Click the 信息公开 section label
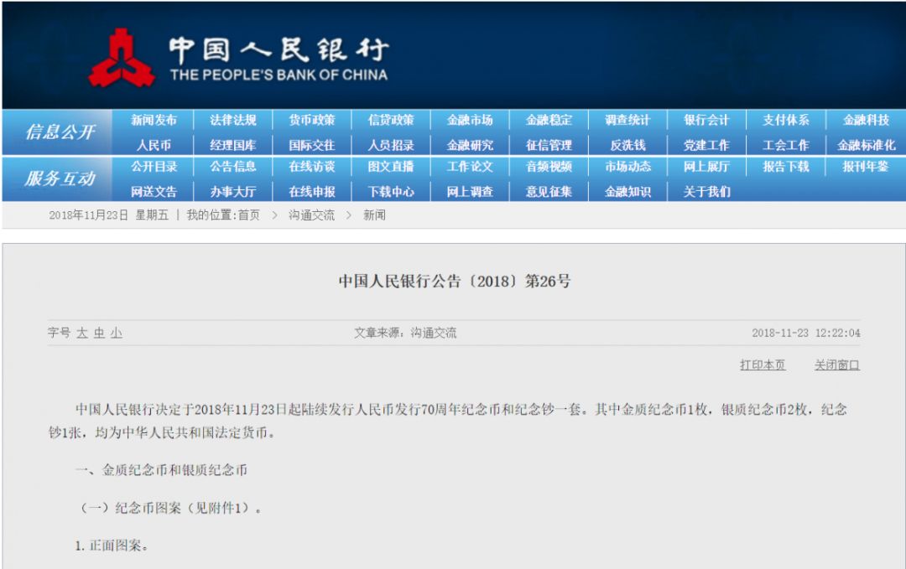 pos(60,132)
